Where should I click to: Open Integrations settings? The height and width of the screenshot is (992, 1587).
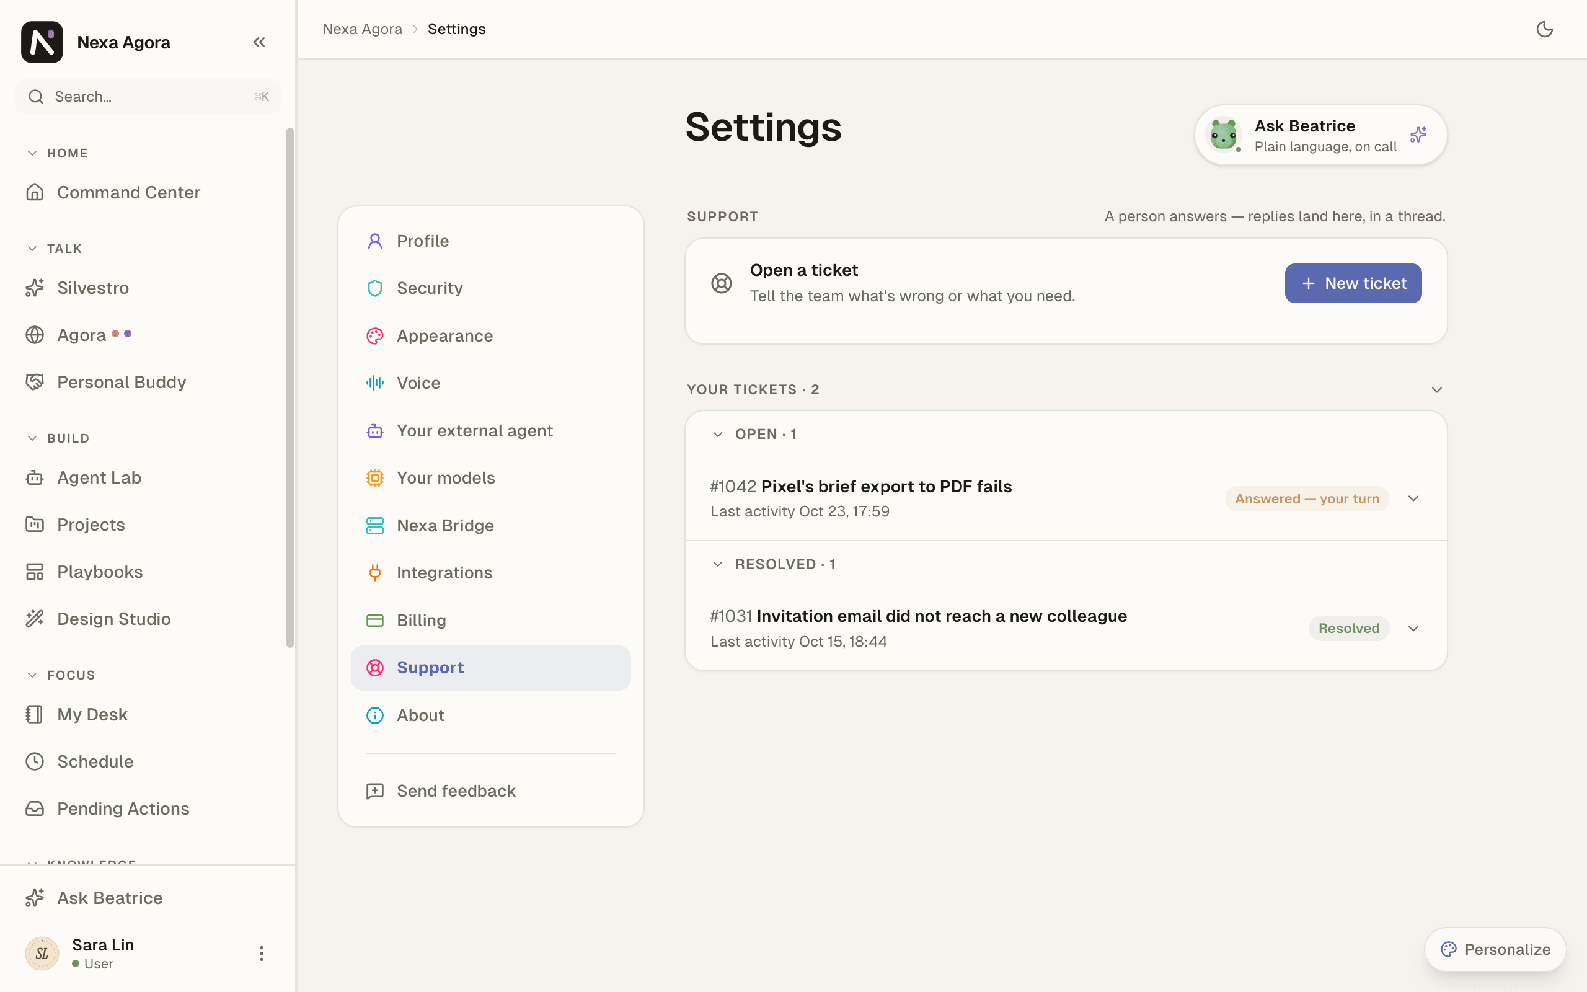point(490,573)
